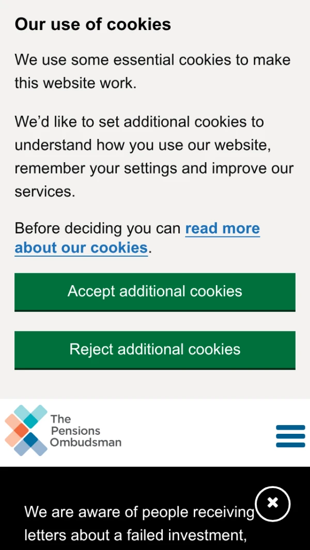This screenshot has height=550, width=310.
Task: Click the word 'Ombudsman' in the logo
Action: 86,443
